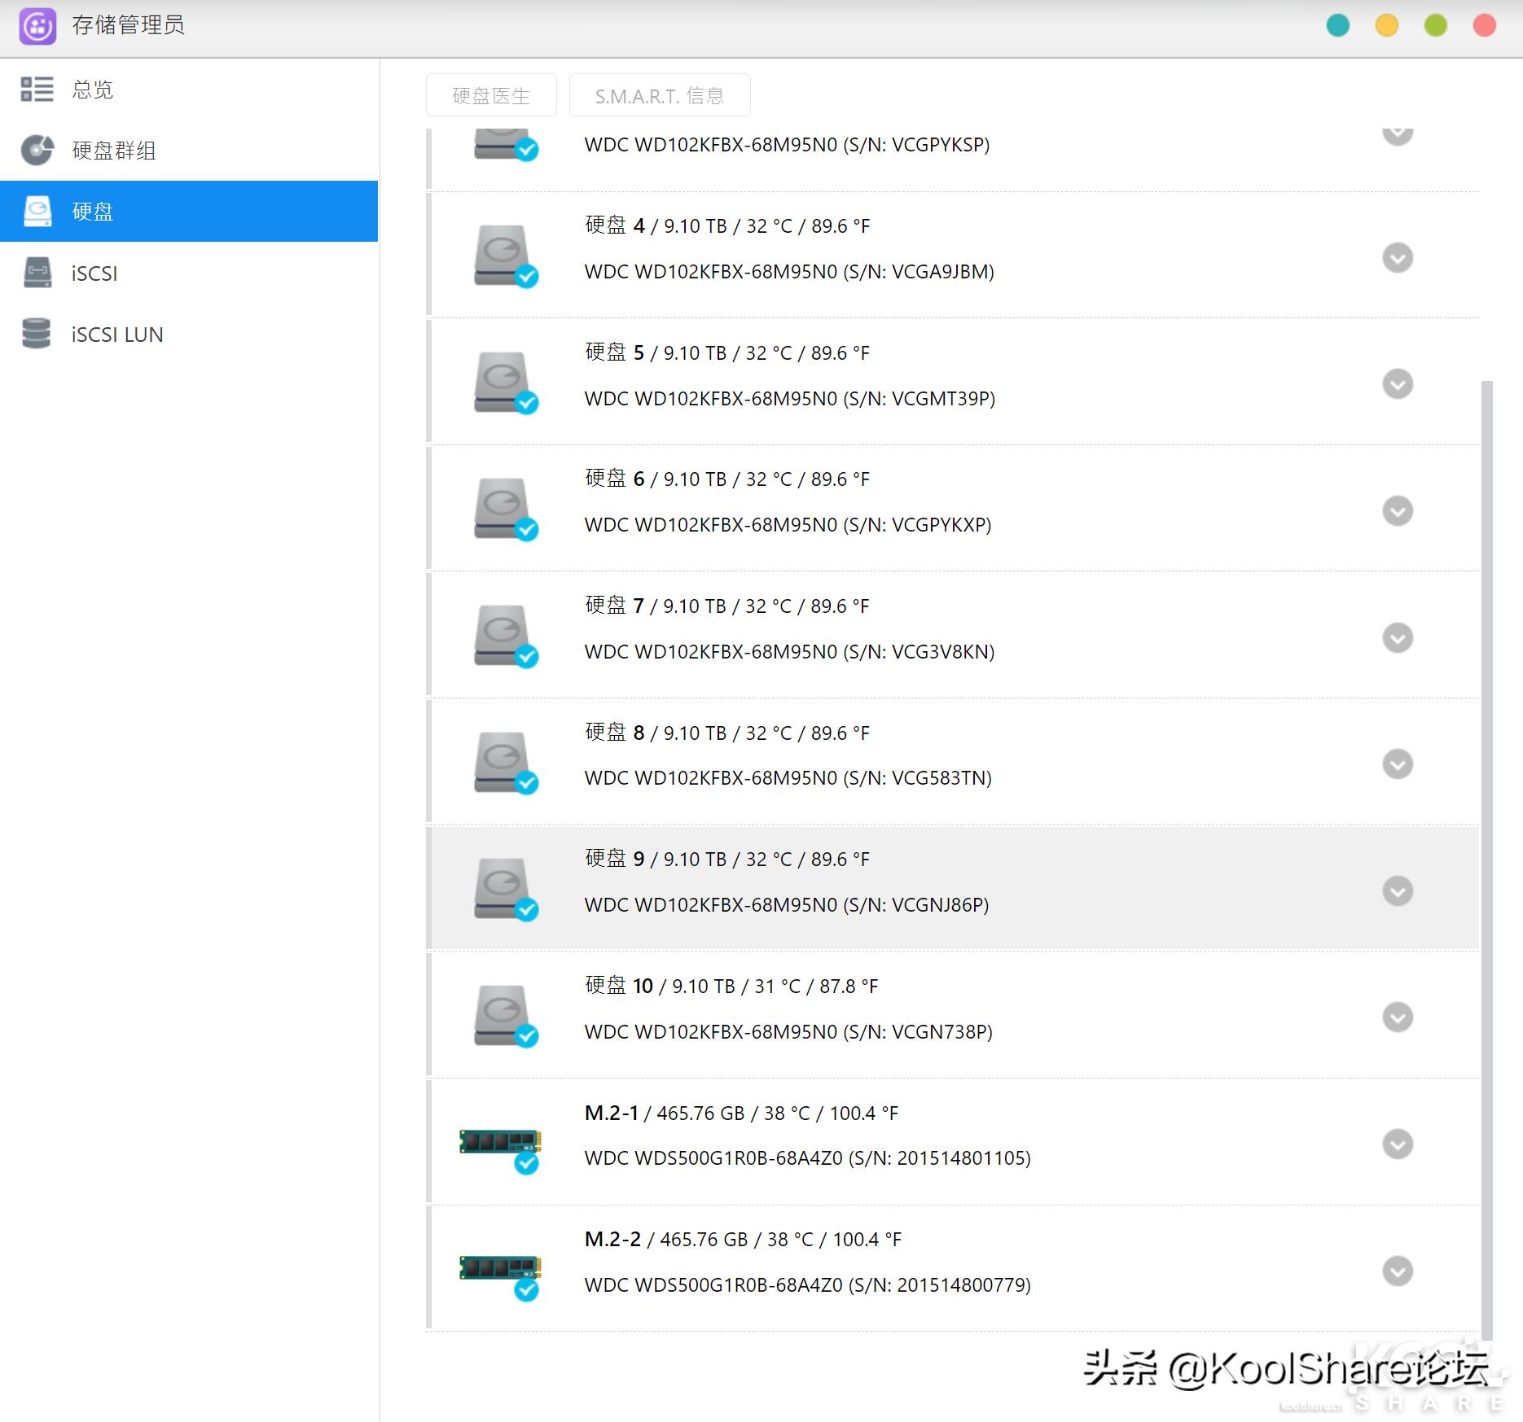Click the 硬盘群组 disk group icon
This screenshot has width=1523, height=1422.
point(36,150)
